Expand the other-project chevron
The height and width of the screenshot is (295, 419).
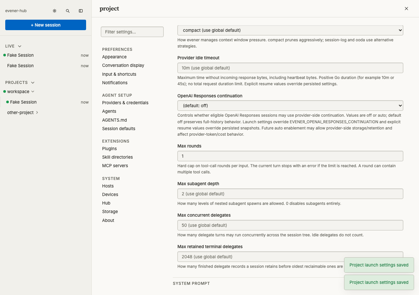[x=37, y=112]
